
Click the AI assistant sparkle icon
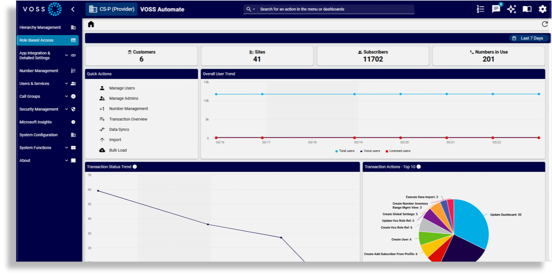(x=511, y=9)
